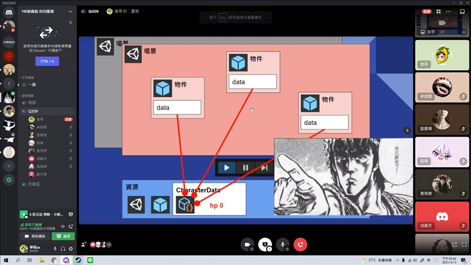The width and height of the screenshot is (471, 265).
Task: Open user settings gear icon
Action: point(71,249)
